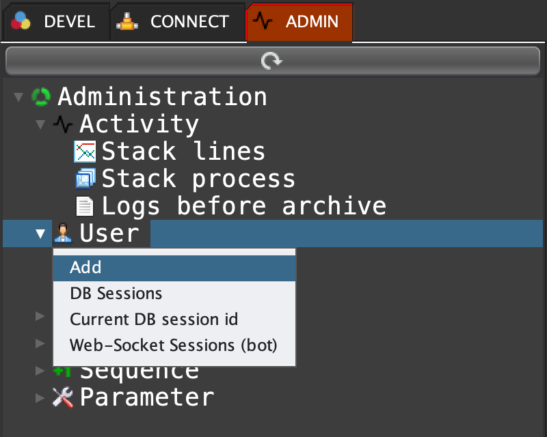547x437 pixels.
Task: Collapse the User node arrow
Action: (40, 234)
